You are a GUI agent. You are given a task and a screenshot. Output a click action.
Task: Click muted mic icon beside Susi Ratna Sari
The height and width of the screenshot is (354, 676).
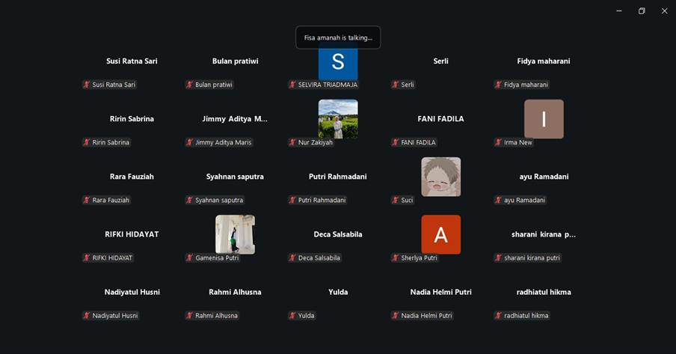(x=87, y=85)
